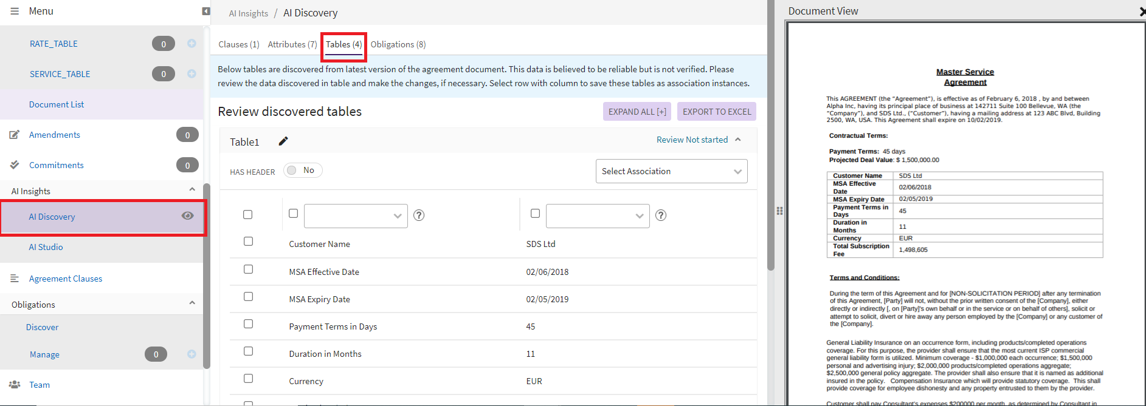The image size is (1146, 406).
Task: Collapse the AI Insights sidebar section
Action: coord(192,189)
